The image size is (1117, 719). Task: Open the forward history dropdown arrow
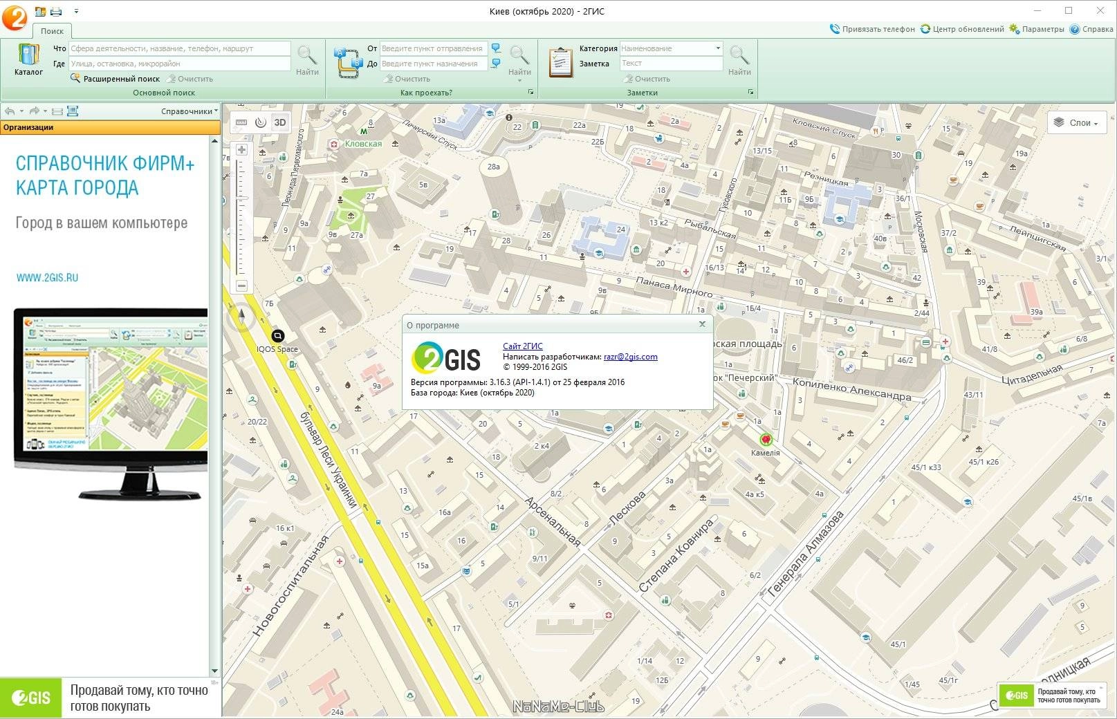pyautogui.click(x=45, y=111)
